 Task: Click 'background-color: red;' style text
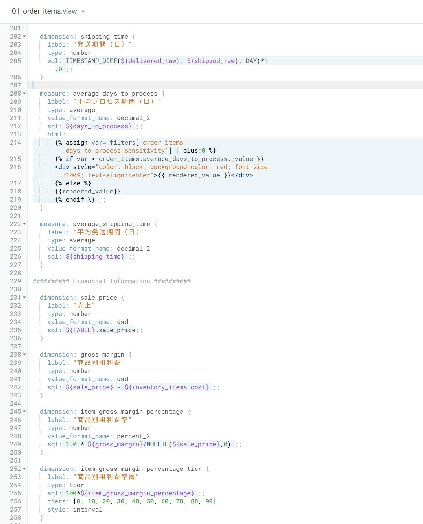(191, 167)
